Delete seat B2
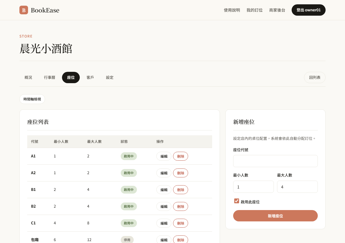Viewport: 345px width, 243px height. point(181,207)
